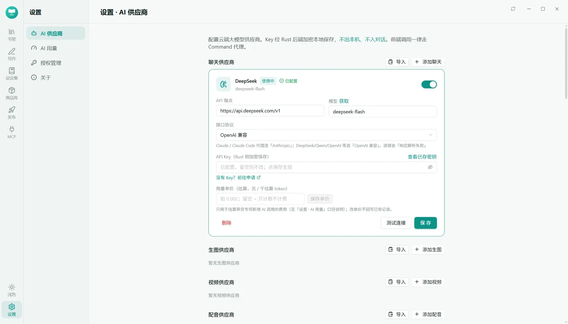Viewport: 568px width, 324px height.
Task: Disable the DeepSeek provider switch
Action: pyautogui.click(x=429, y=84)
